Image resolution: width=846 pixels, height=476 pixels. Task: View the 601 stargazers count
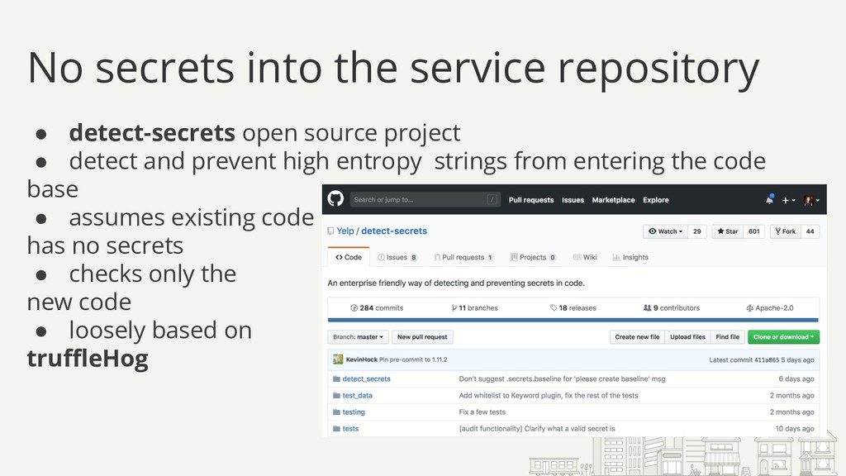[x=753, y=231]
